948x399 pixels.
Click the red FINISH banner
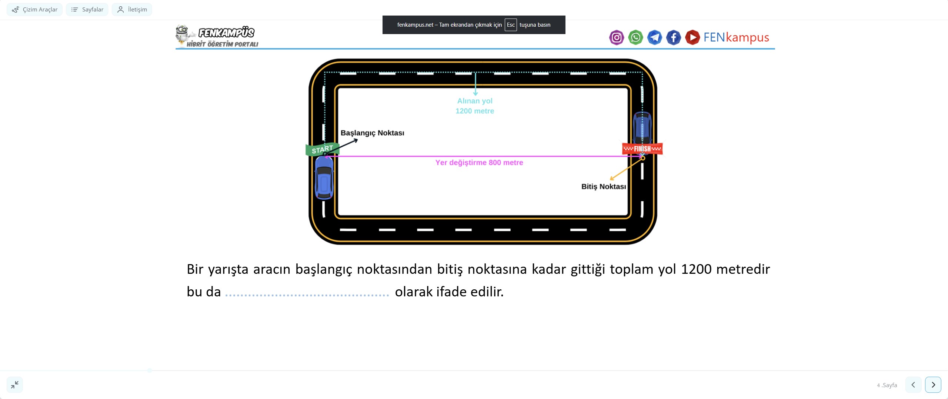point(642,149)
